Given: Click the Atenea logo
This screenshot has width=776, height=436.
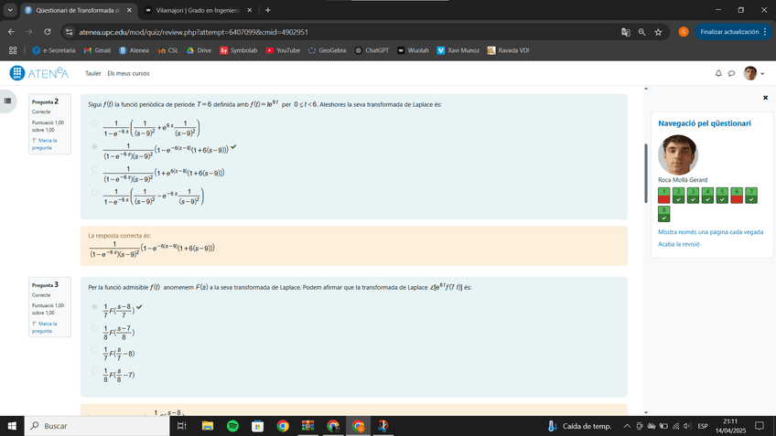Looking at the screenshot, I should [x=38, y=73].
